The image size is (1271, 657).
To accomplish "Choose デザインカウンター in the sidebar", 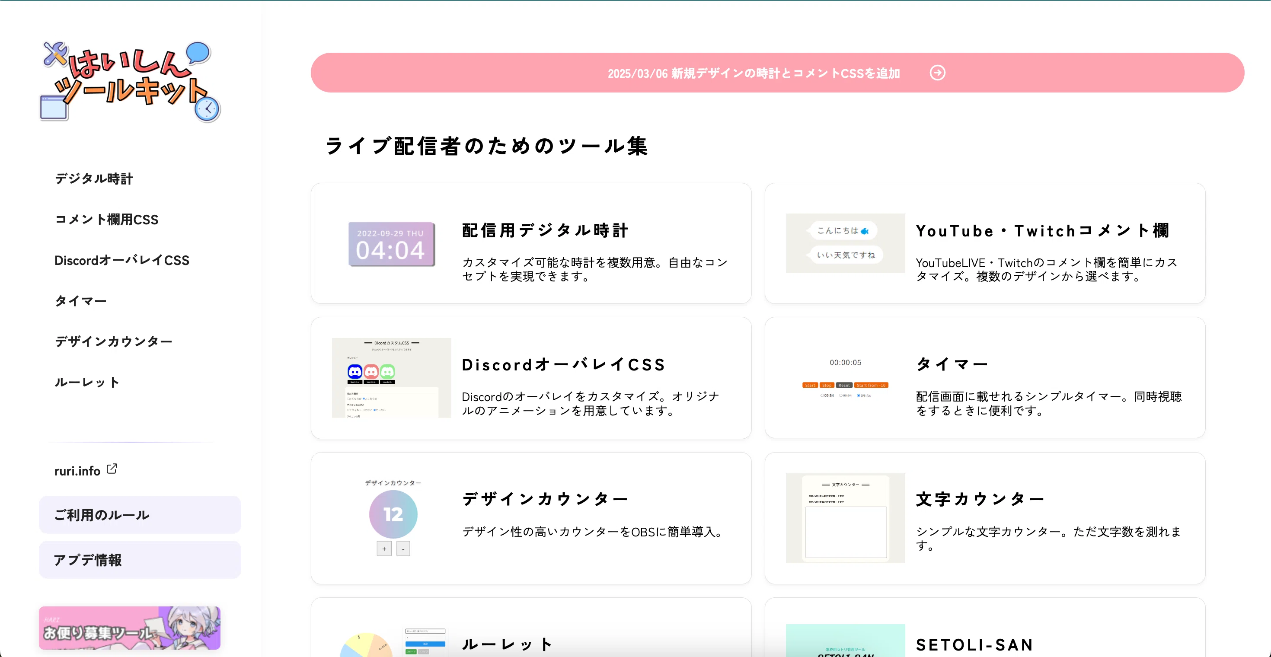I will coord(113,341).
